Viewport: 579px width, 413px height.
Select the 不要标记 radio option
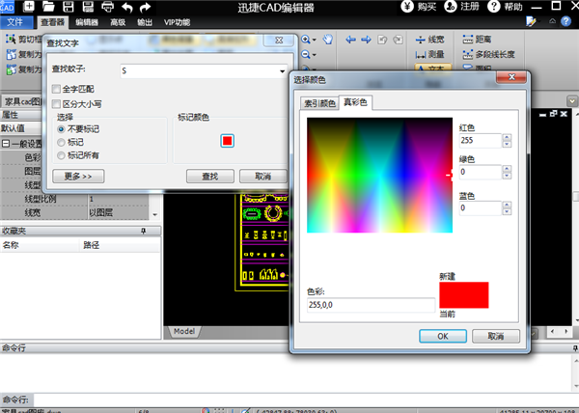[62, 129]
